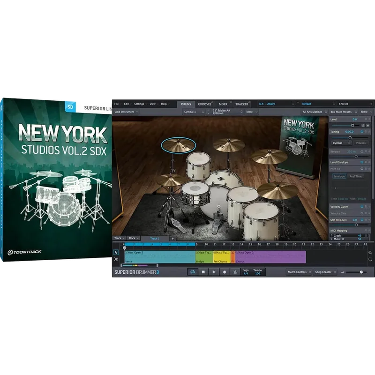Screen dimensions: 375x375
Task: Switch to the TRACKER tab
Action: [x=242, y=104]
